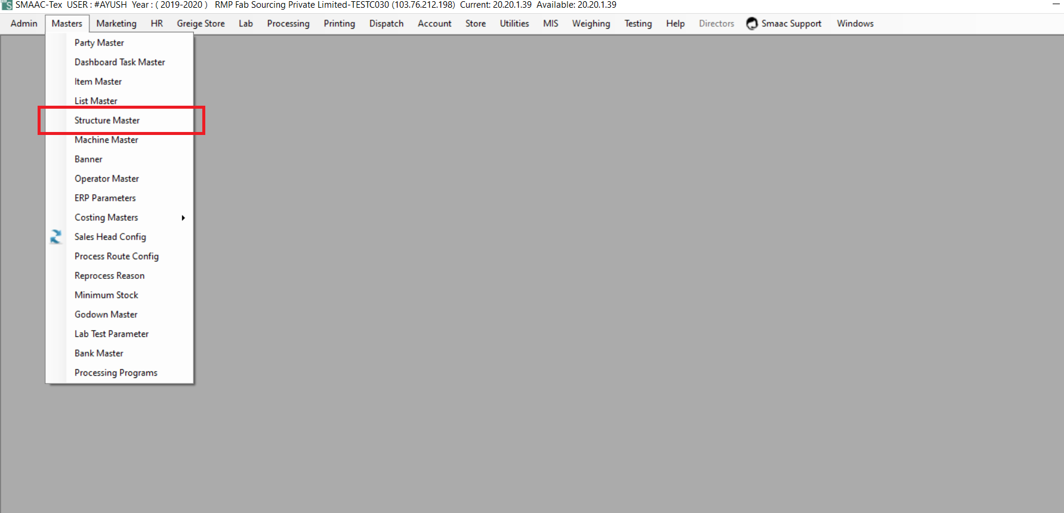Open the Help menu

coord(676,24)
